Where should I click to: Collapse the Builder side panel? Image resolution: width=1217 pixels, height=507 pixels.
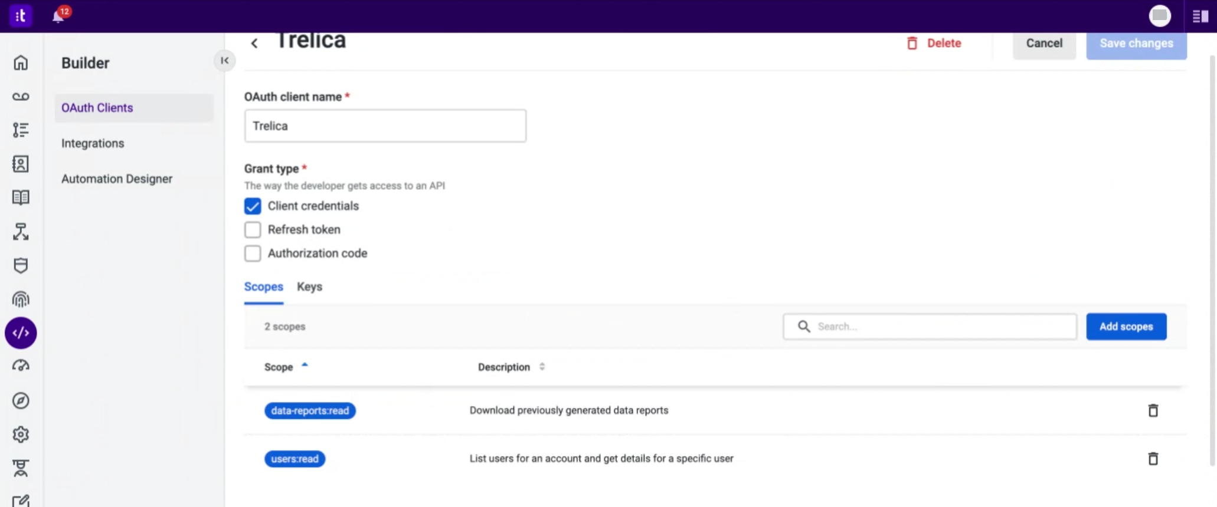pos(224,60)
